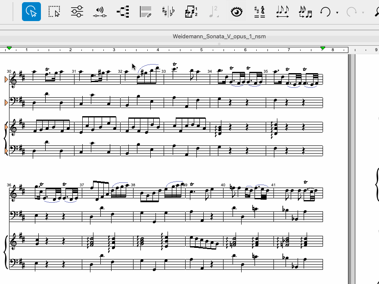The image size is (379, 284).
Task: Select the voices 1 and 2 tool
Action: pos(191,12)
